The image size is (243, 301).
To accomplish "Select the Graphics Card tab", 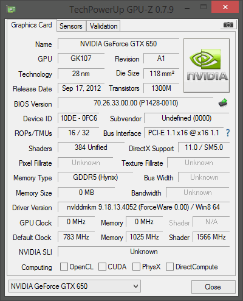I will 32,25.
